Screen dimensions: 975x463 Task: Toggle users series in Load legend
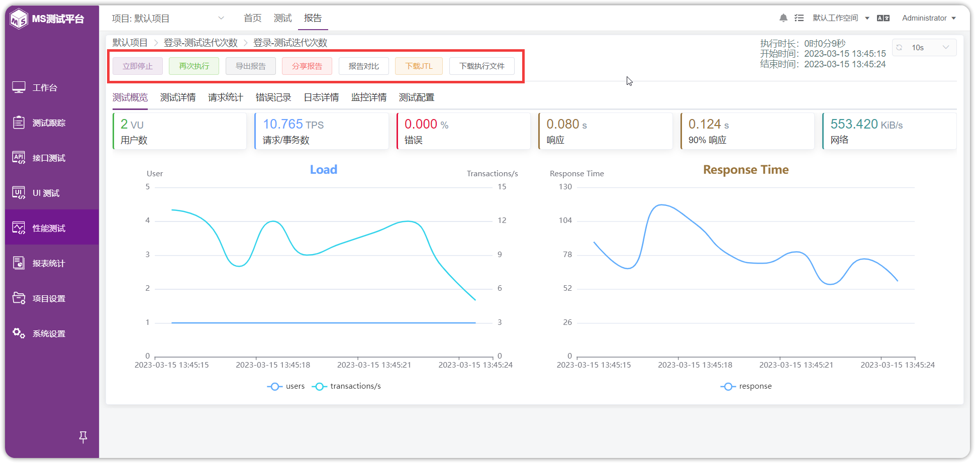[286, 386]
